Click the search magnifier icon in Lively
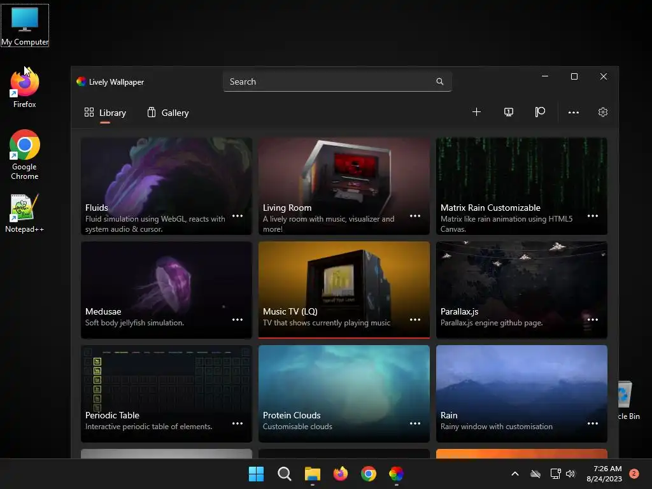Screen dimensions: 652x489 click(439, 81)
